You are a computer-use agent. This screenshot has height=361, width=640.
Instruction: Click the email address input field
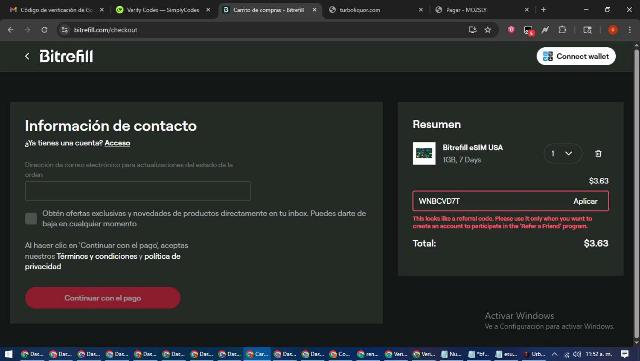point(138,191)
